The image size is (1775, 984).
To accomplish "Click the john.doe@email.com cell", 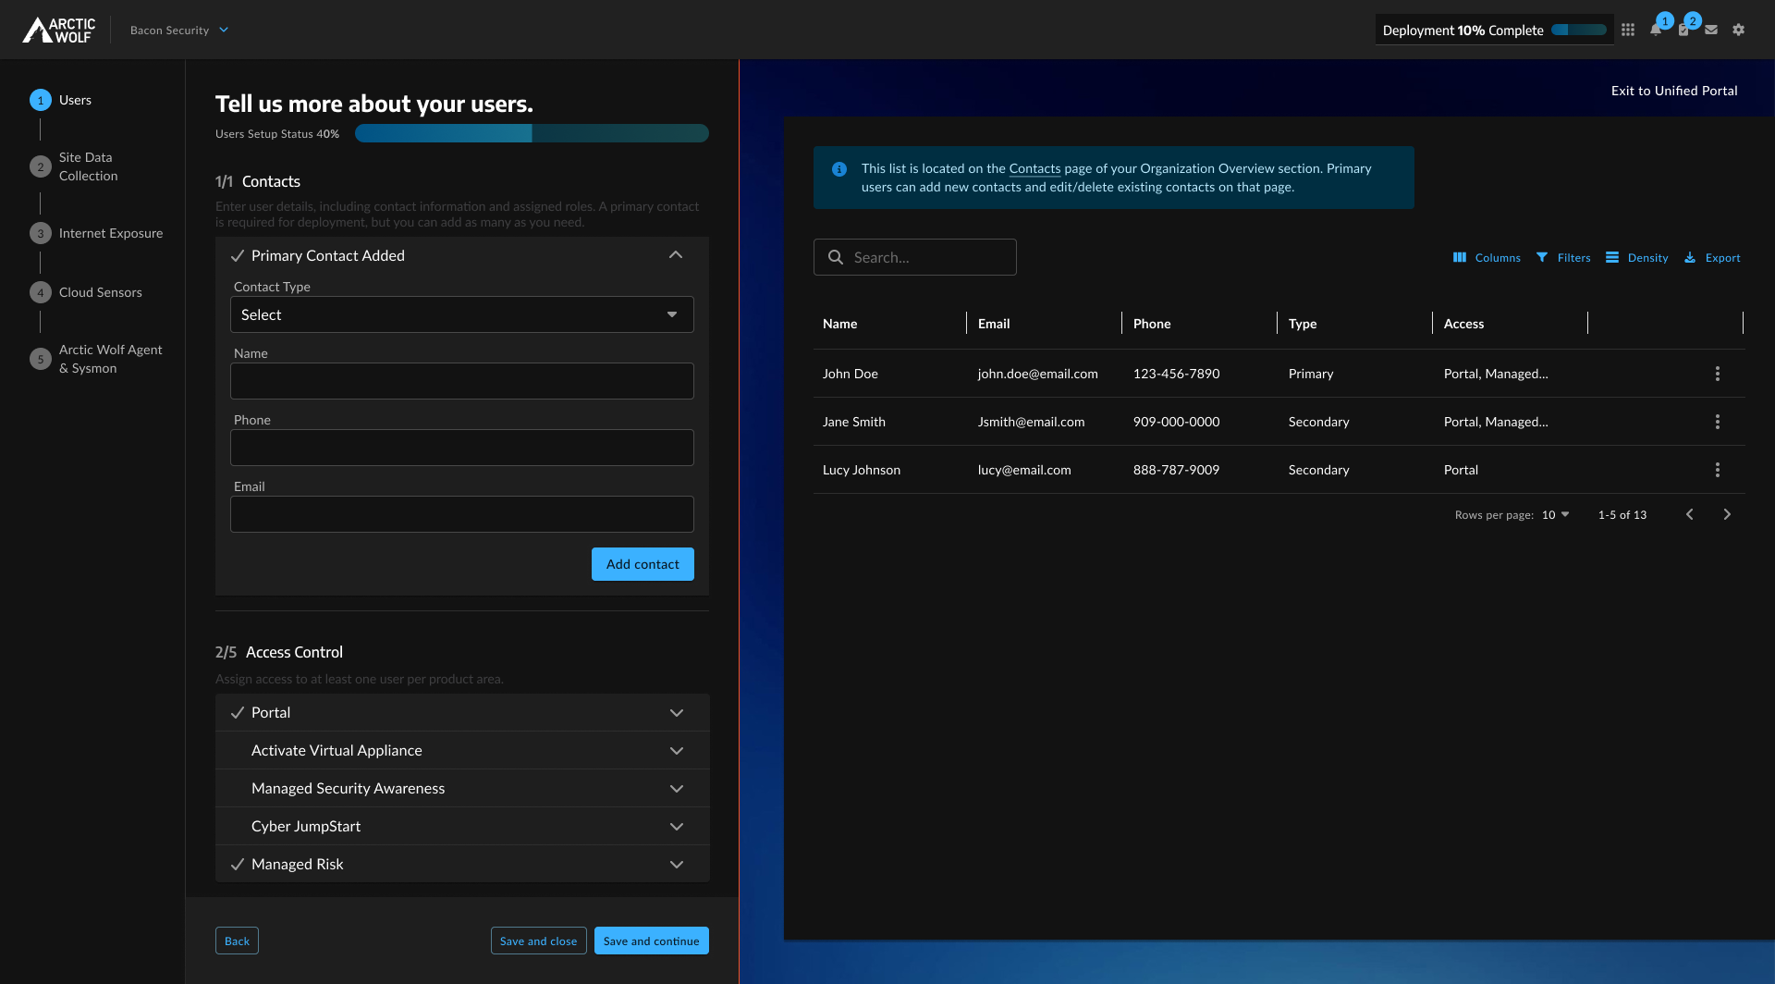I will click(x=1038, y=374).
